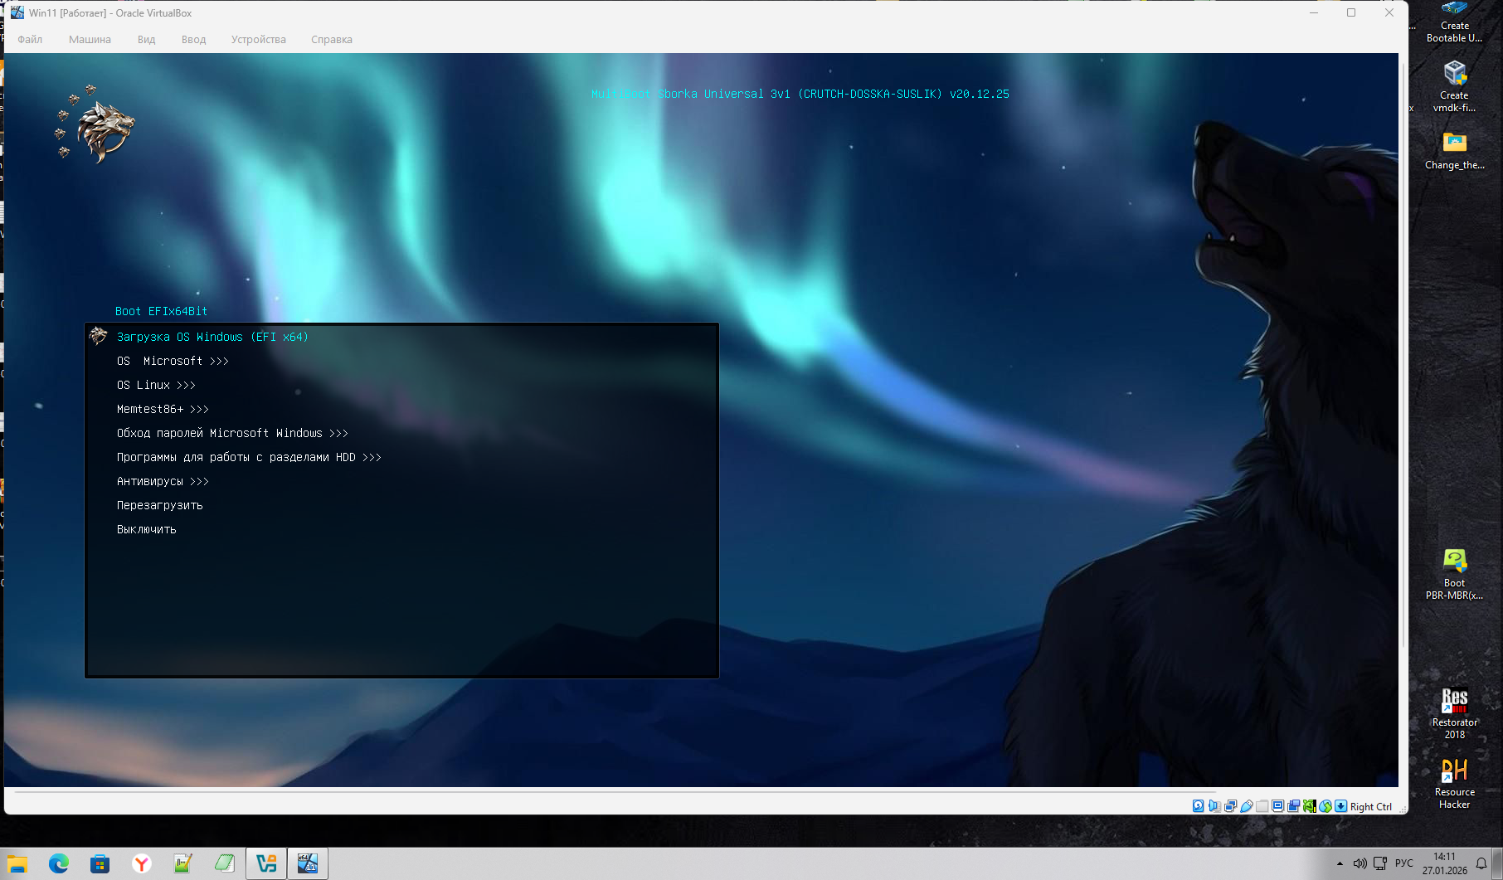1503x880 pixels.
Task: Select the Change_the... folder on desktop
Action: 1455,150
